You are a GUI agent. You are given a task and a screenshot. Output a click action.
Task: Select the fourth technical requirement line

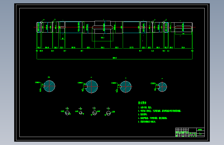[x=153, y=118]
